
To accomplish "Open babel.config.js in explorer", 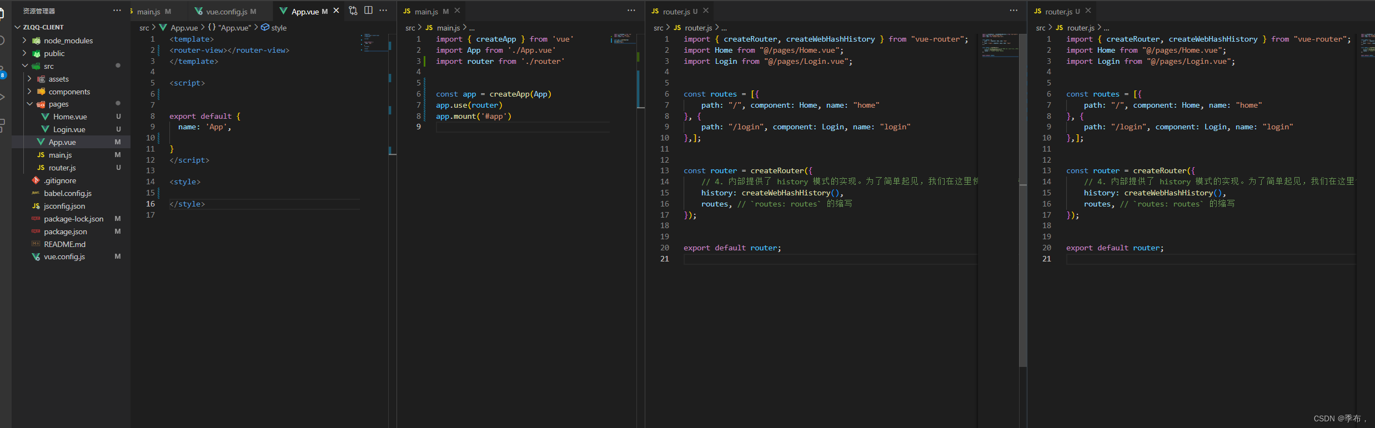I will [x=71, y=193].
